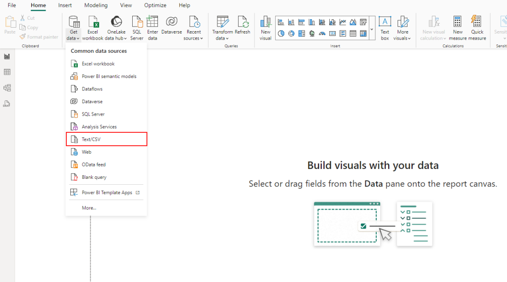Choose Blank query option
This screenshot has width=507, height=282.
tap(106, 177)
